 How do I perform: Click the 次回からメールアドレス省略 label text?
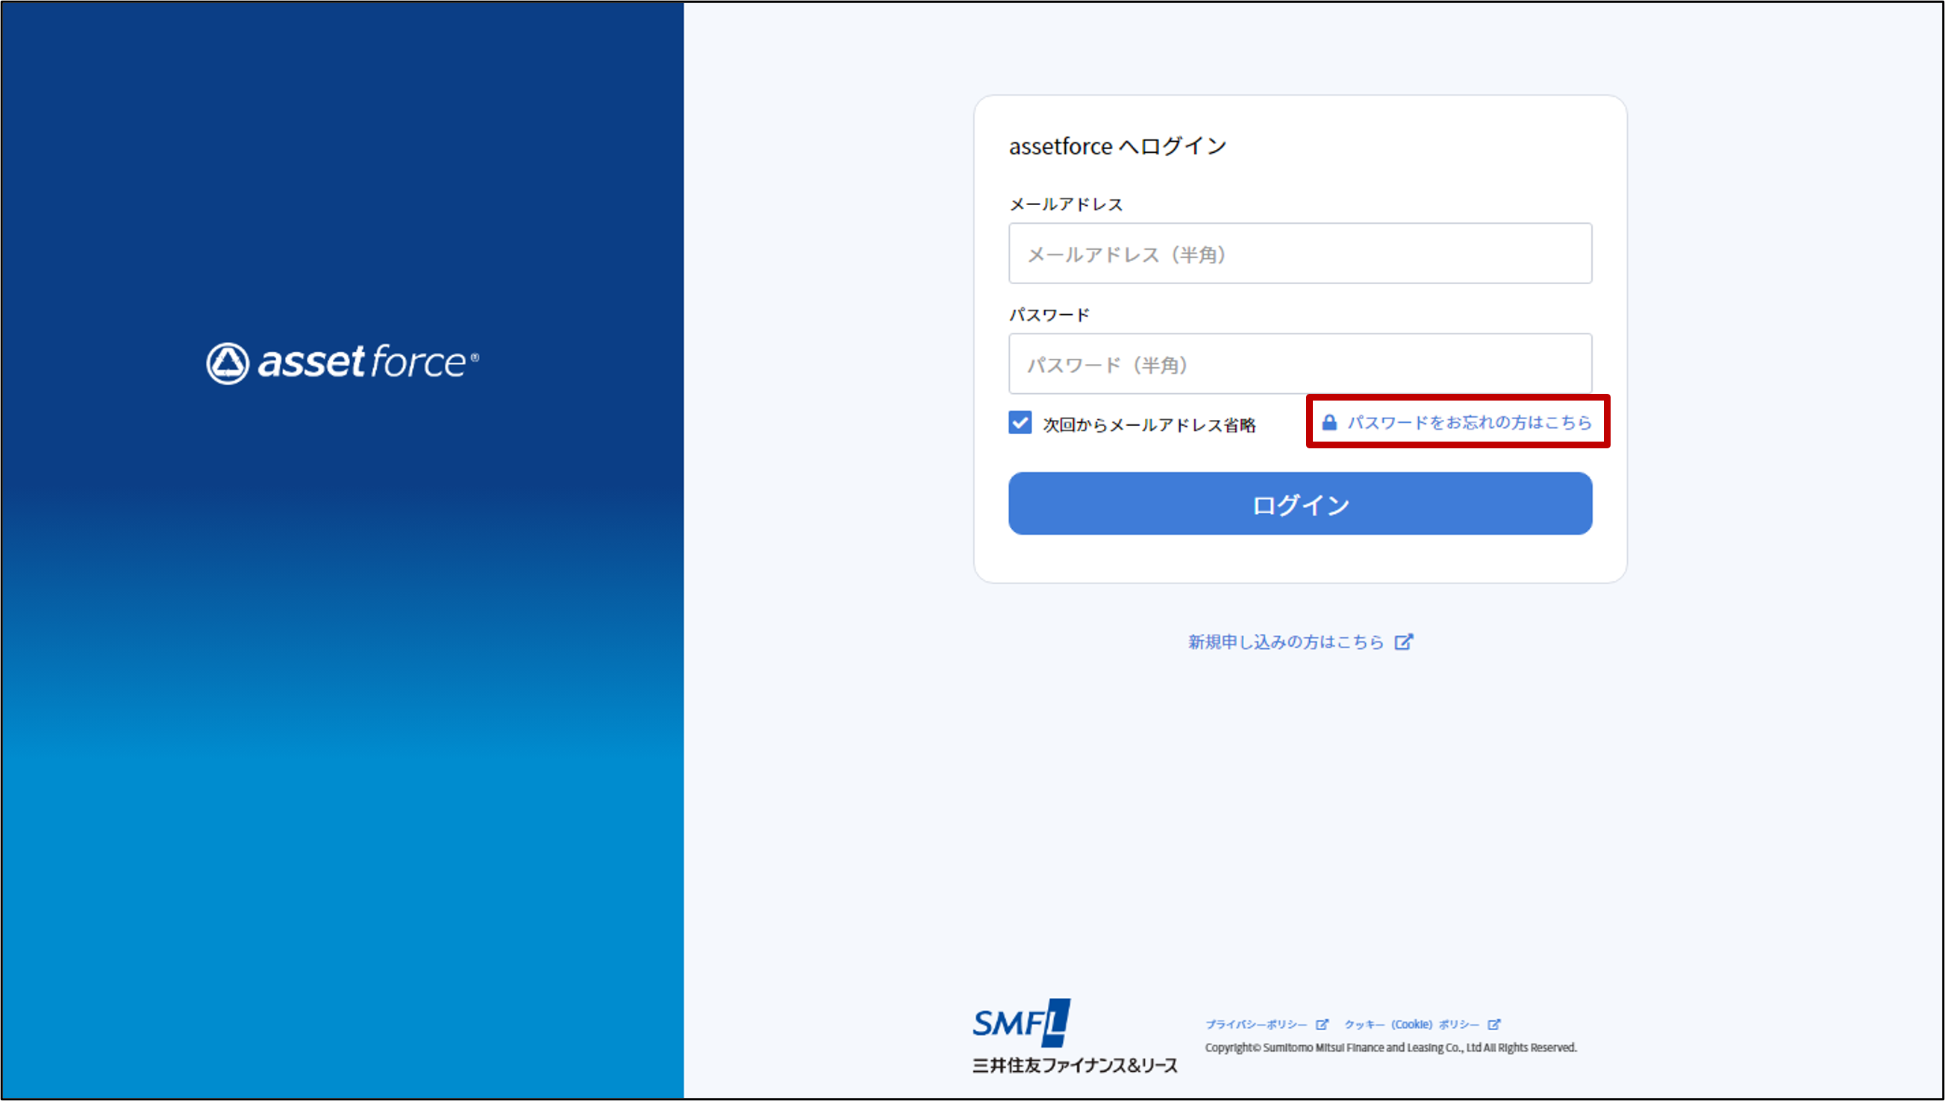(x=1149, y=425)
